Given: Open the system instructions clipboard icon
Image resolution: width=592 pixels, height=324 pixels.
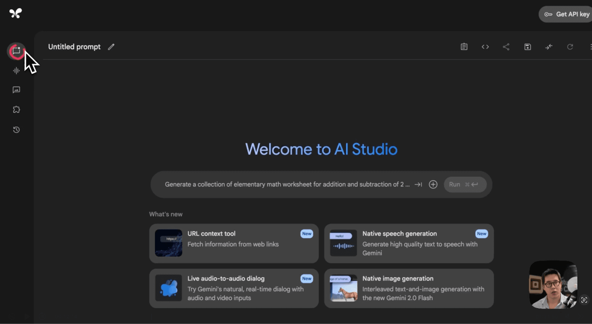Looking at the screenshot, I should tap(464, 47).
